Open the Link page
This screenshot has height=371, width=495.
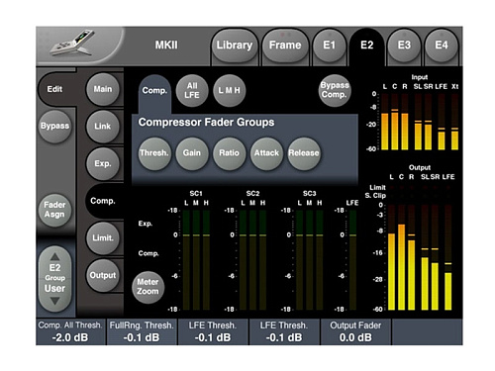(x=103, y=126)
